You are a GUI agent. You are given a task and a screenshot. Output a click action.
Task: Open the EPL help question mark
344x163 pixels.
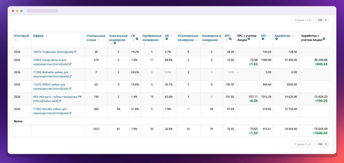pyautogui.click(x=263, y=39)
